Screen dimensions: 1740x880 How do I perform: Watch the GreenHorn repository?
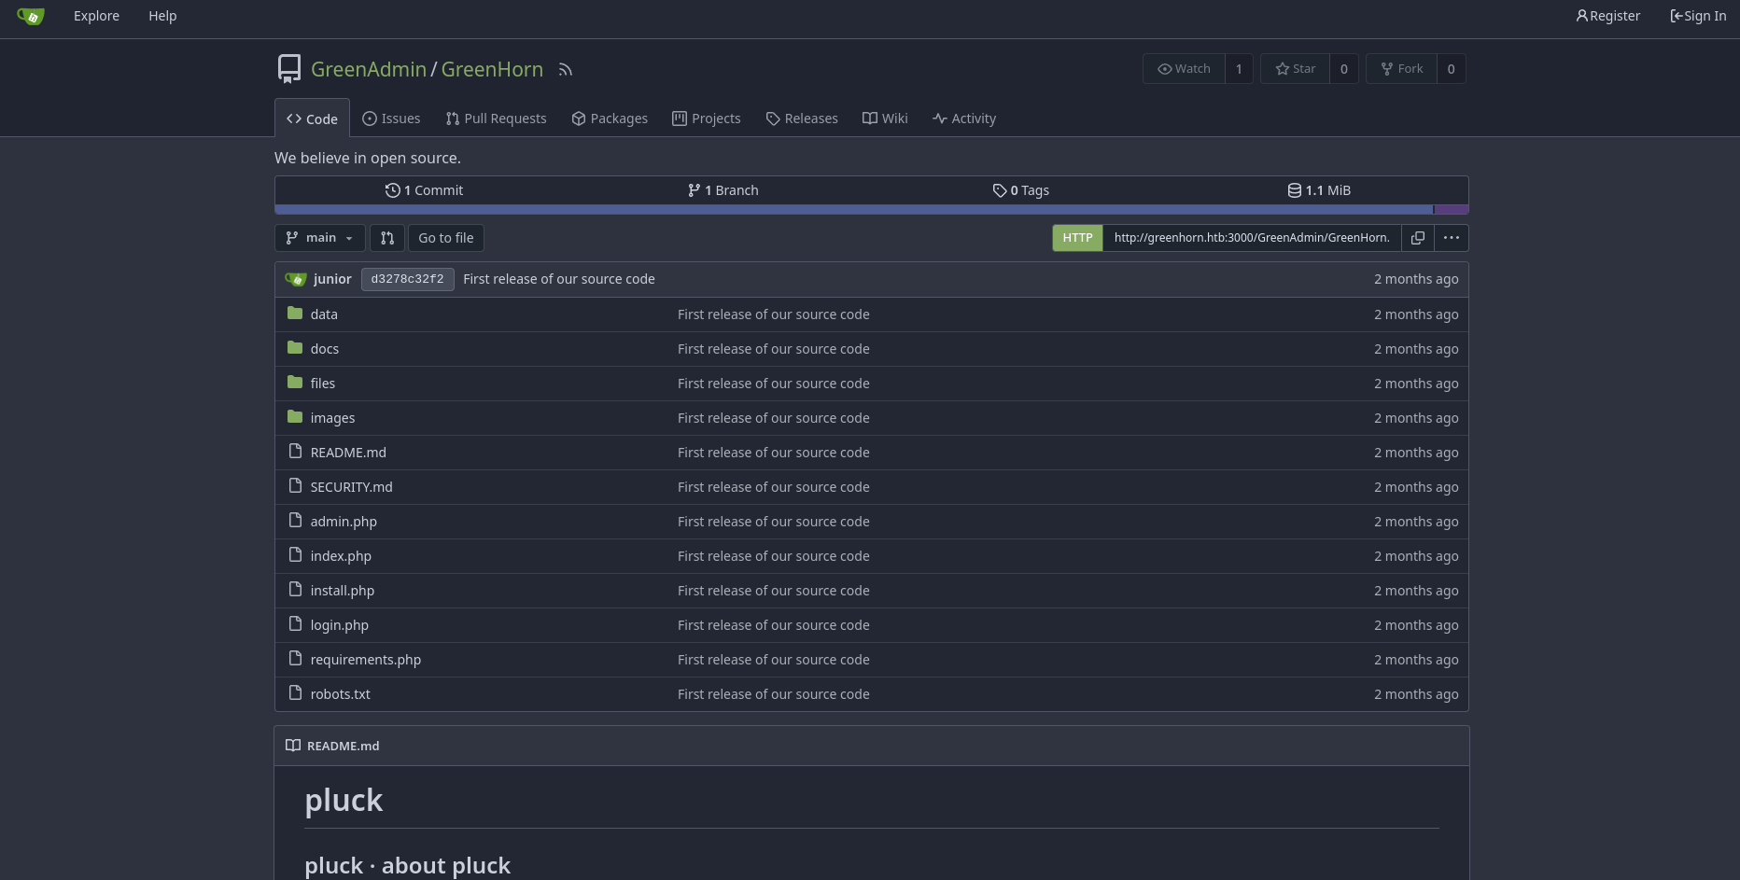(1184, 69)
